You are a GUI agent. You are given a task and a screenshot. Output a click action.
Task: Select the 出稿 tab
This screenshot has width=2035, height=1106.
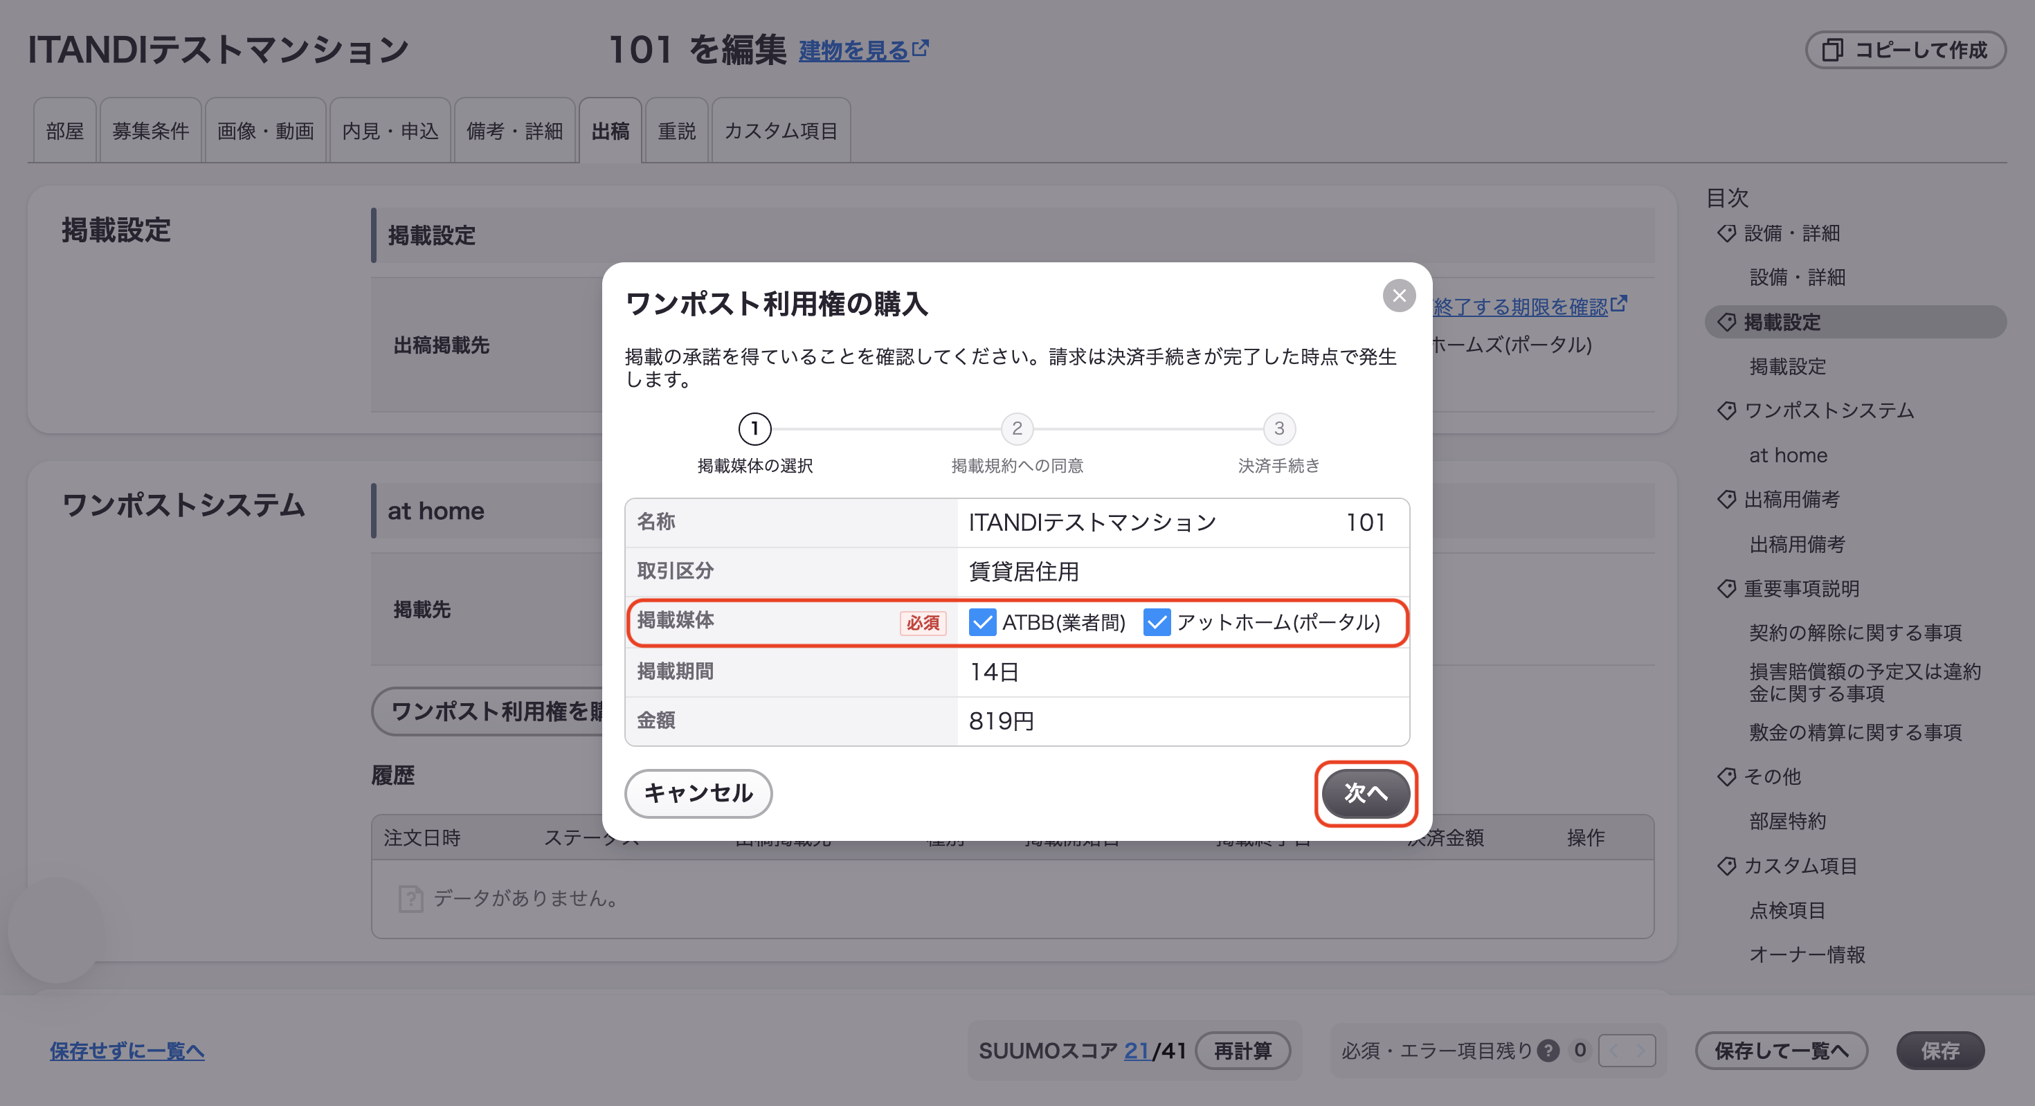[610, 130]
